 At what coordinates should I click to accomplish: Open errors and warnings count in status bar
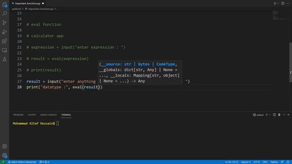(44, 162)
